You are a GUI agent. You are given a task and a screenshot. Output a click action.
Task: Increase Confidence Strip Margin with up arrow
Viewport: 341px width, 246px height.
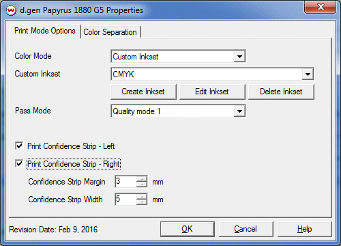pos(142,179)
